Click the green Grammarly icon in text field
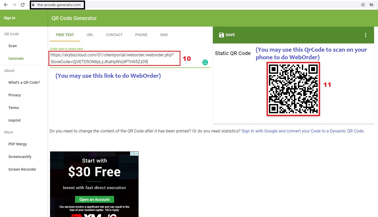Viewport: 378px width, 217px height. pyautogui.click(x=205, y=62)
